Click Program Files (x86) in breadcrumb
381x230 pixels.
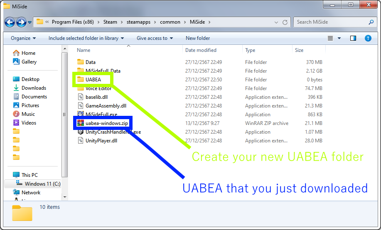click(73, 22)
